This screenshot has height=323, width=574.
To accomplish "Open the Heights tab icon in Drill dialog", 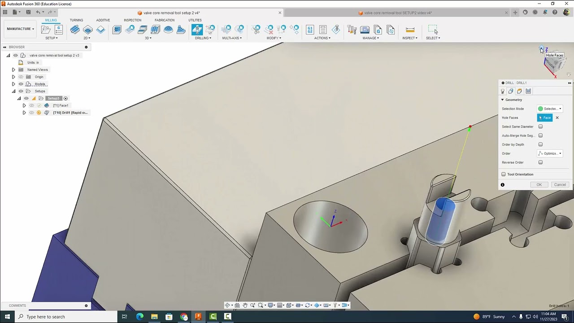I will [x=519, y=91].
